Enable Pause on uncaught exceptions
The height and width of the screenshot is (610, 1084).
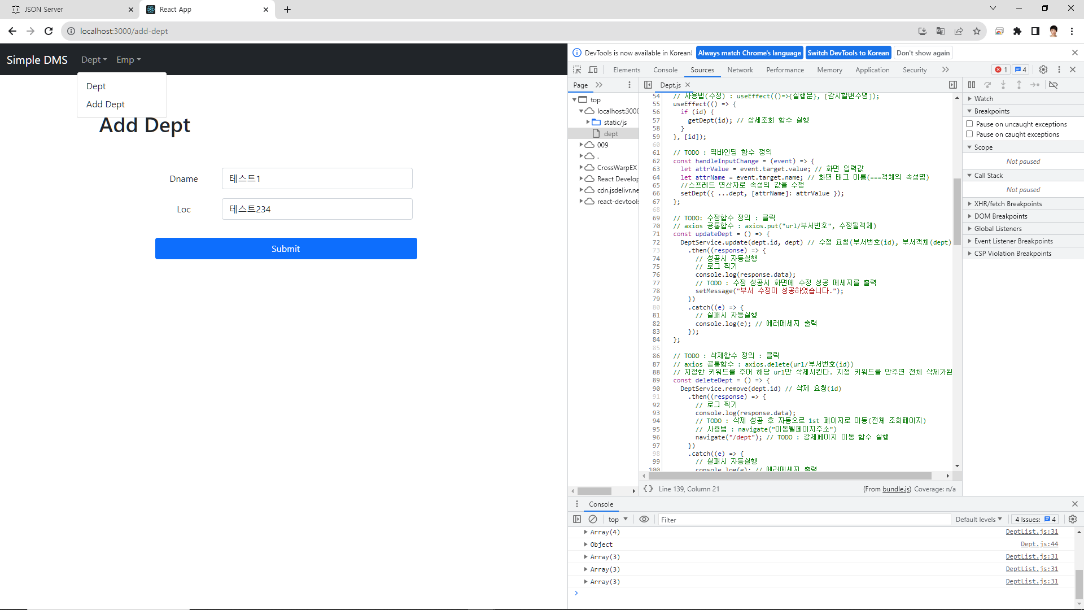point(969,124)
